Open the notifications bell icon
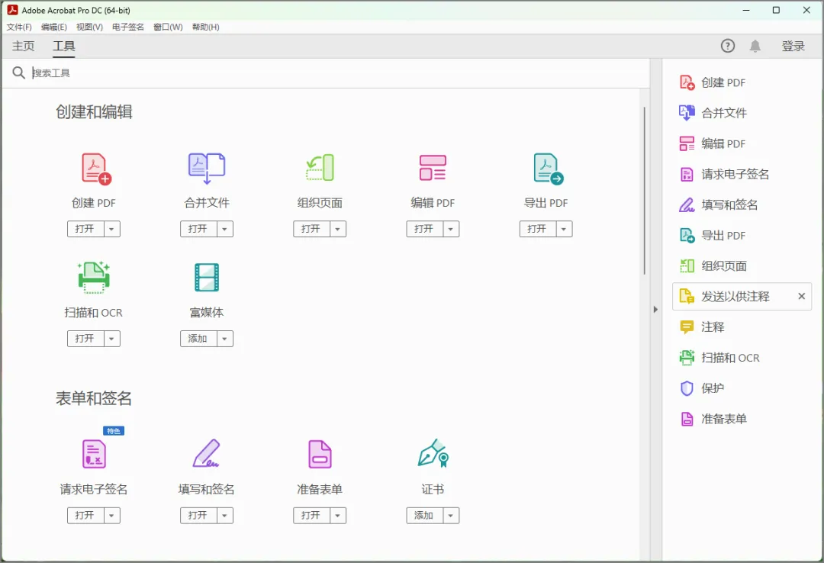The height and width of the screenshot is (563, 824). (755, 47)
